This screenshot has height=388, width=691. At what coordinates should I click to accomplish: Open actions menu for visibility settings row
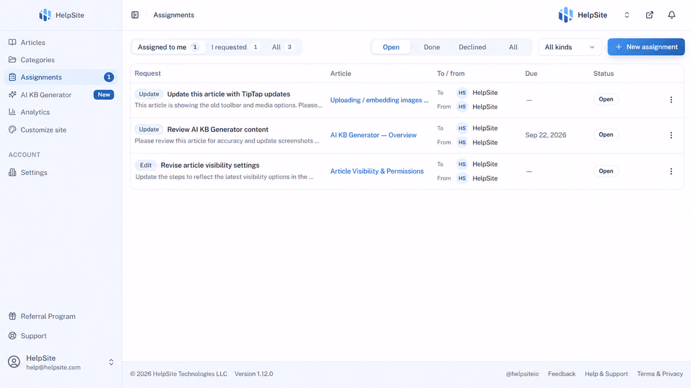[x=671, y=171]
